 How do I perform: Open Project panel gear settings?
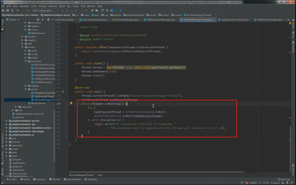[x=48, y=20]
